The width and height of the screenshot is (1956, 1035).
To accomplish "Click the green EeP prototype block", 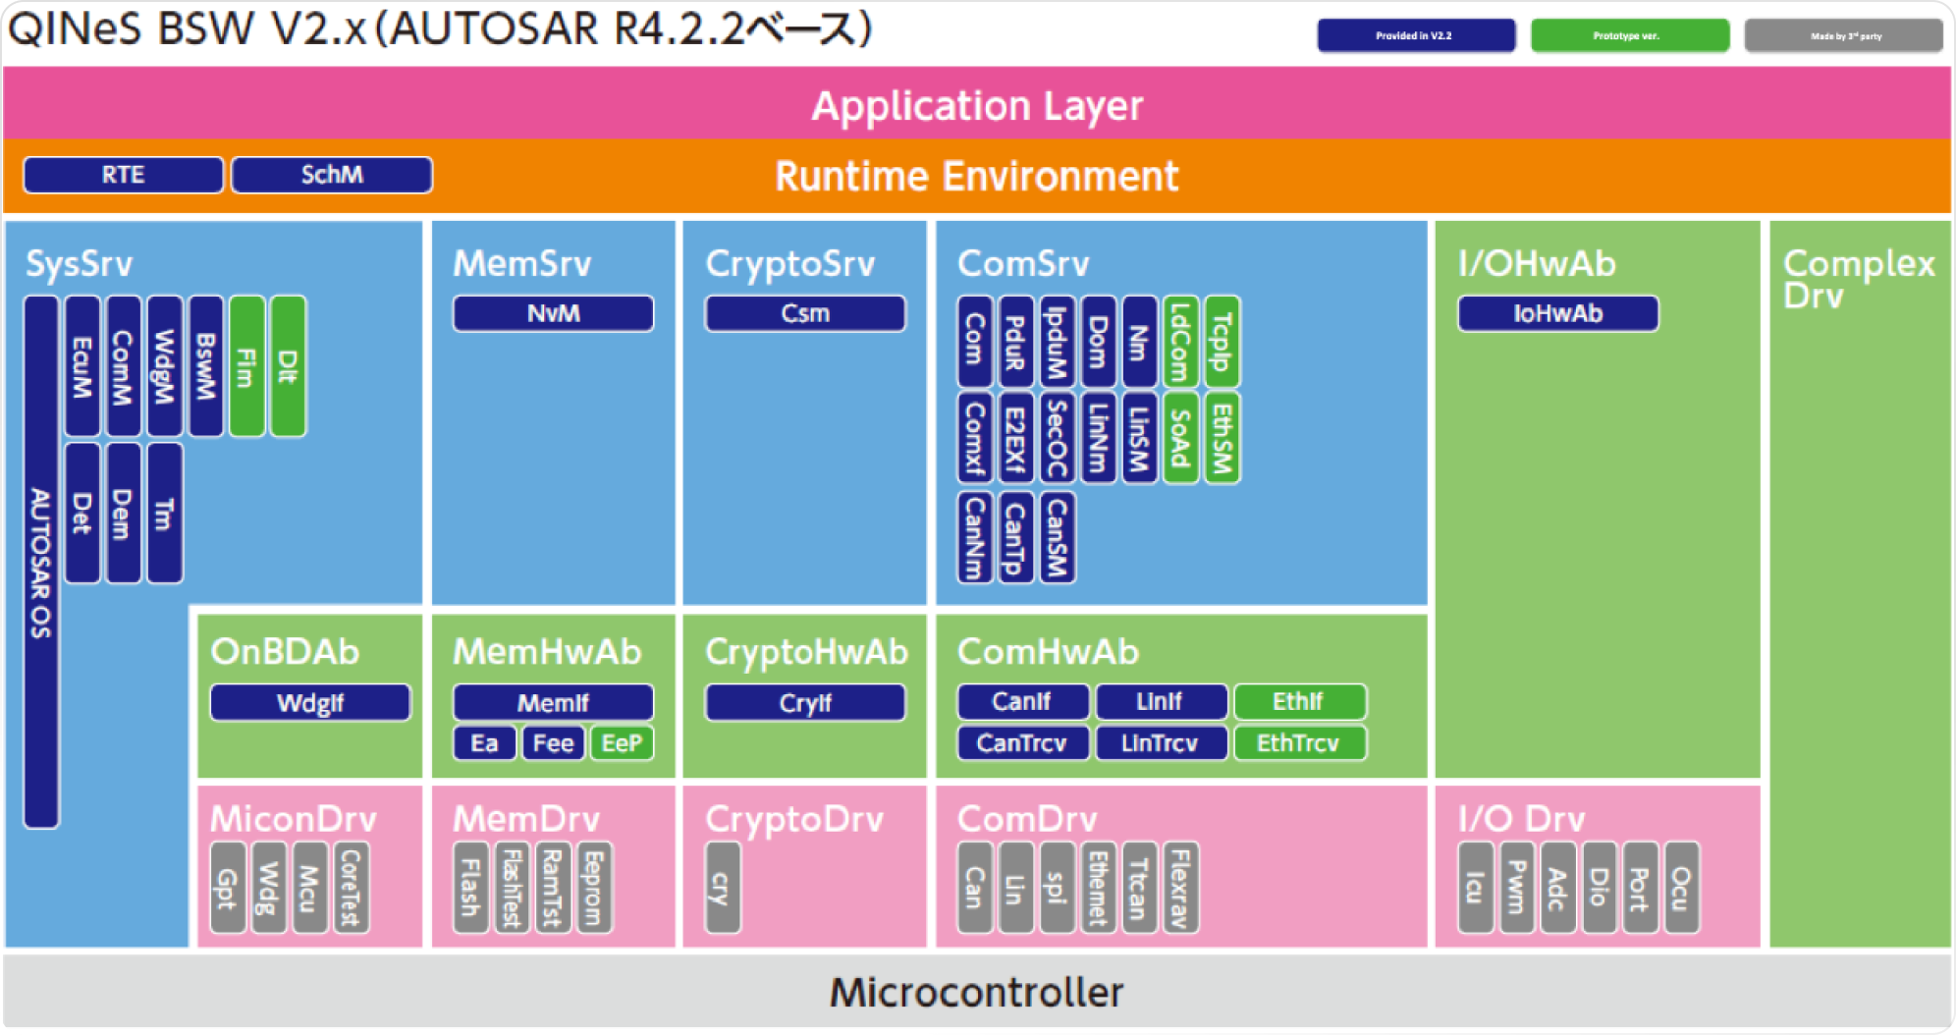I will click(622, 743).
